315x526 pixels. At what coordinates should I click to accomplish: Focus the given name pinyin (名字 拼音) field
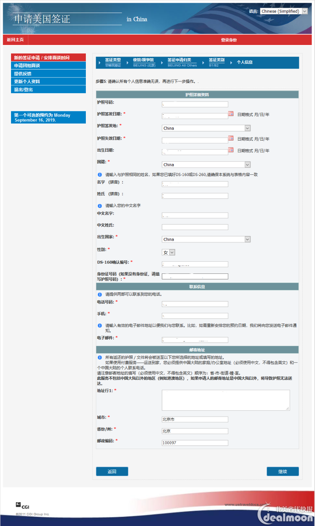[x=195, y=184]
